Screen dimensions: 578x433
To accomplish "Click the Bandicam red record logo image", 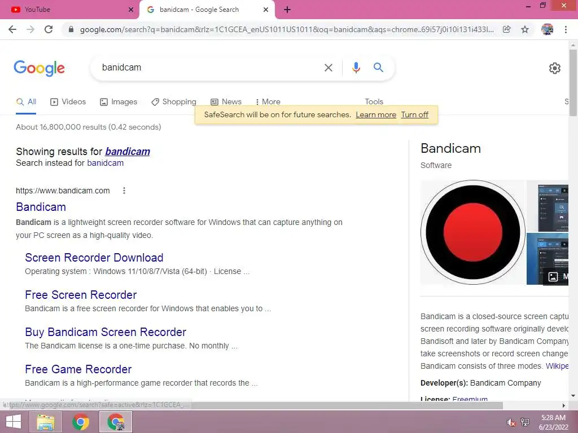I will pos(473,232).
